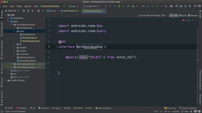Click the rollback undo arrow icon
Screen dimensions: 202x113
(166, 6)
